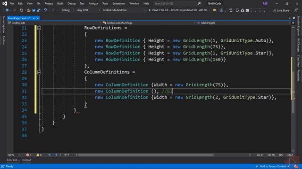Click the red error count icon
Image resolution: width=302 pixels, height=169 pixels.
27,155
